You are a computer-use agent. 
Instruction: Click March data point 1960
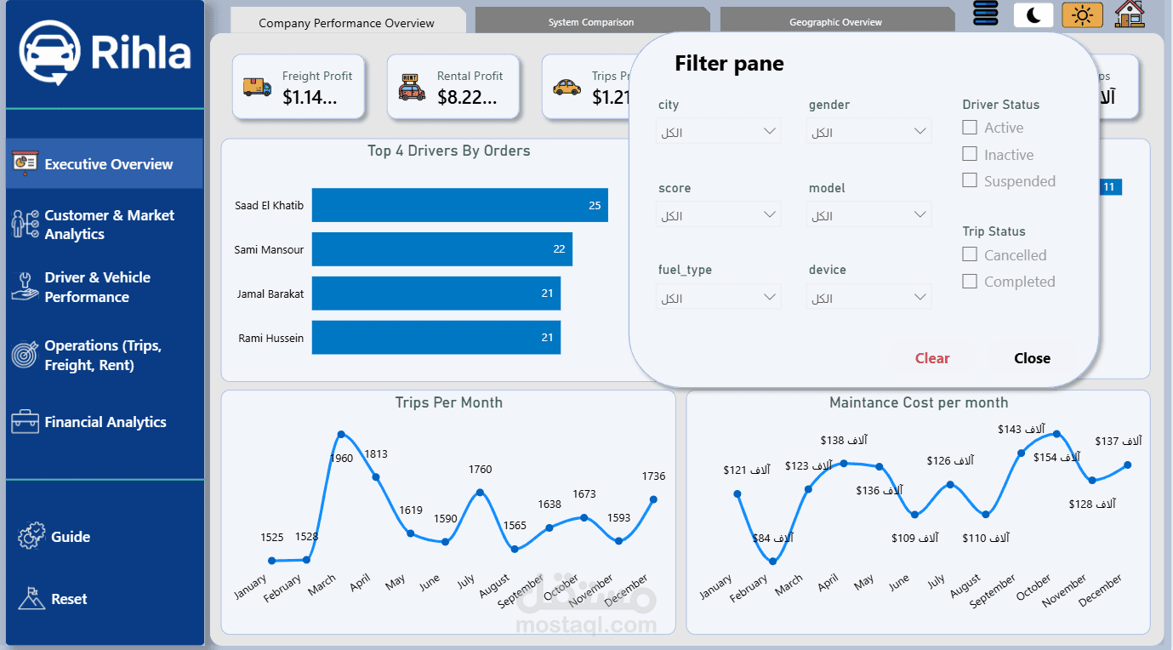point(341,435)
